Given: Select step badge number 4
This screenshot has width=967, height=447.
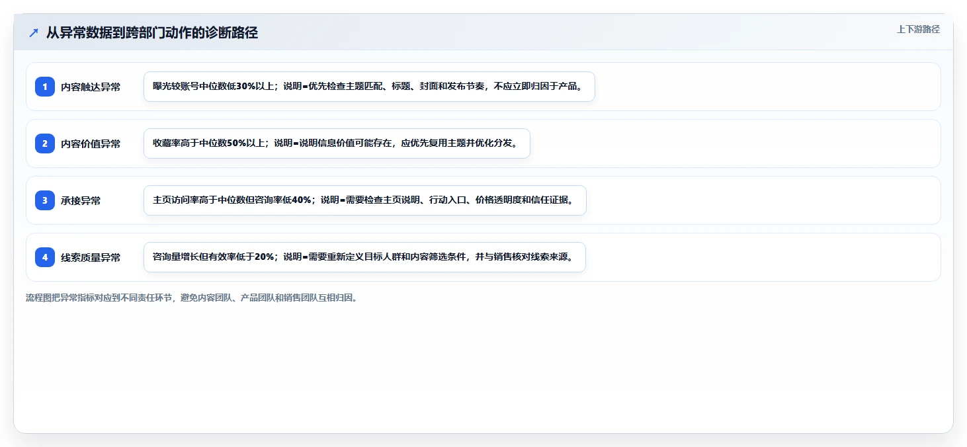Looking at the screenshot, I should 45,257.
